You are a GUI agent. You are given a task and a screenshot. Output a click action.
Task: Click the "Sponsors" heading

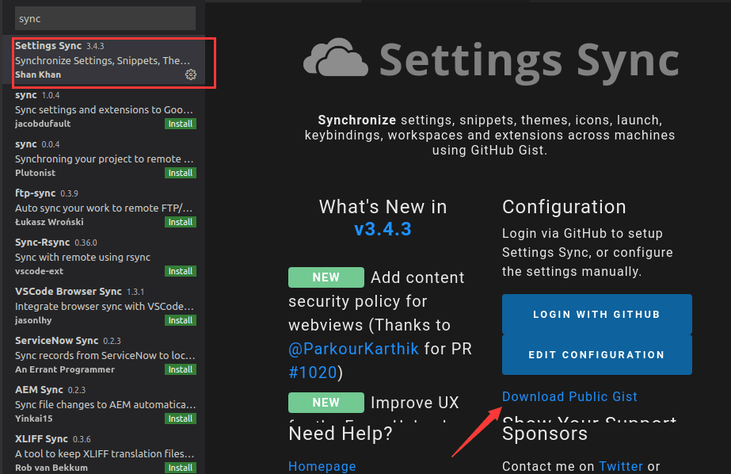(545, 434)
